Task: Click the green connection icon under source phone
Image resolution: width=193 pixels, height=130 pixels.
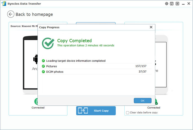Action: point(36,101)
